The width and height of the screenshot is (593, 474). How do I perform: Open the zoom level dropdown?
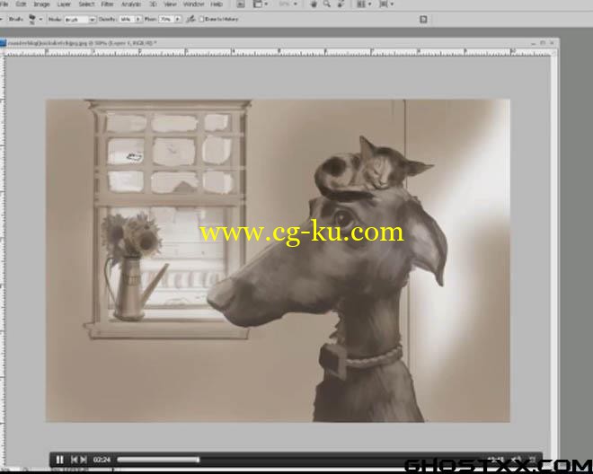[x=288, y=4]
